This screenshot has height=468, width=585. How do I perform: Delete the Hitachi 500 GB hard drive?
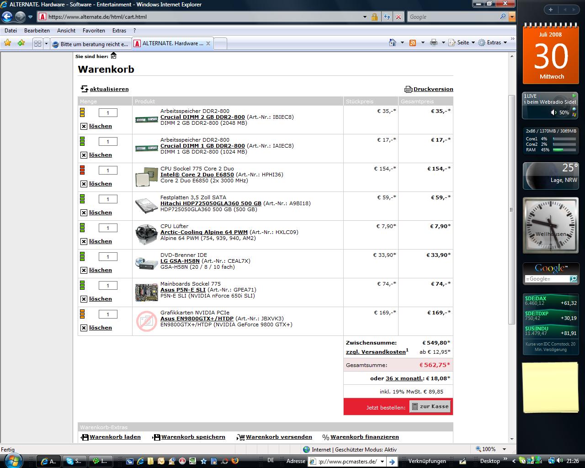96,213
